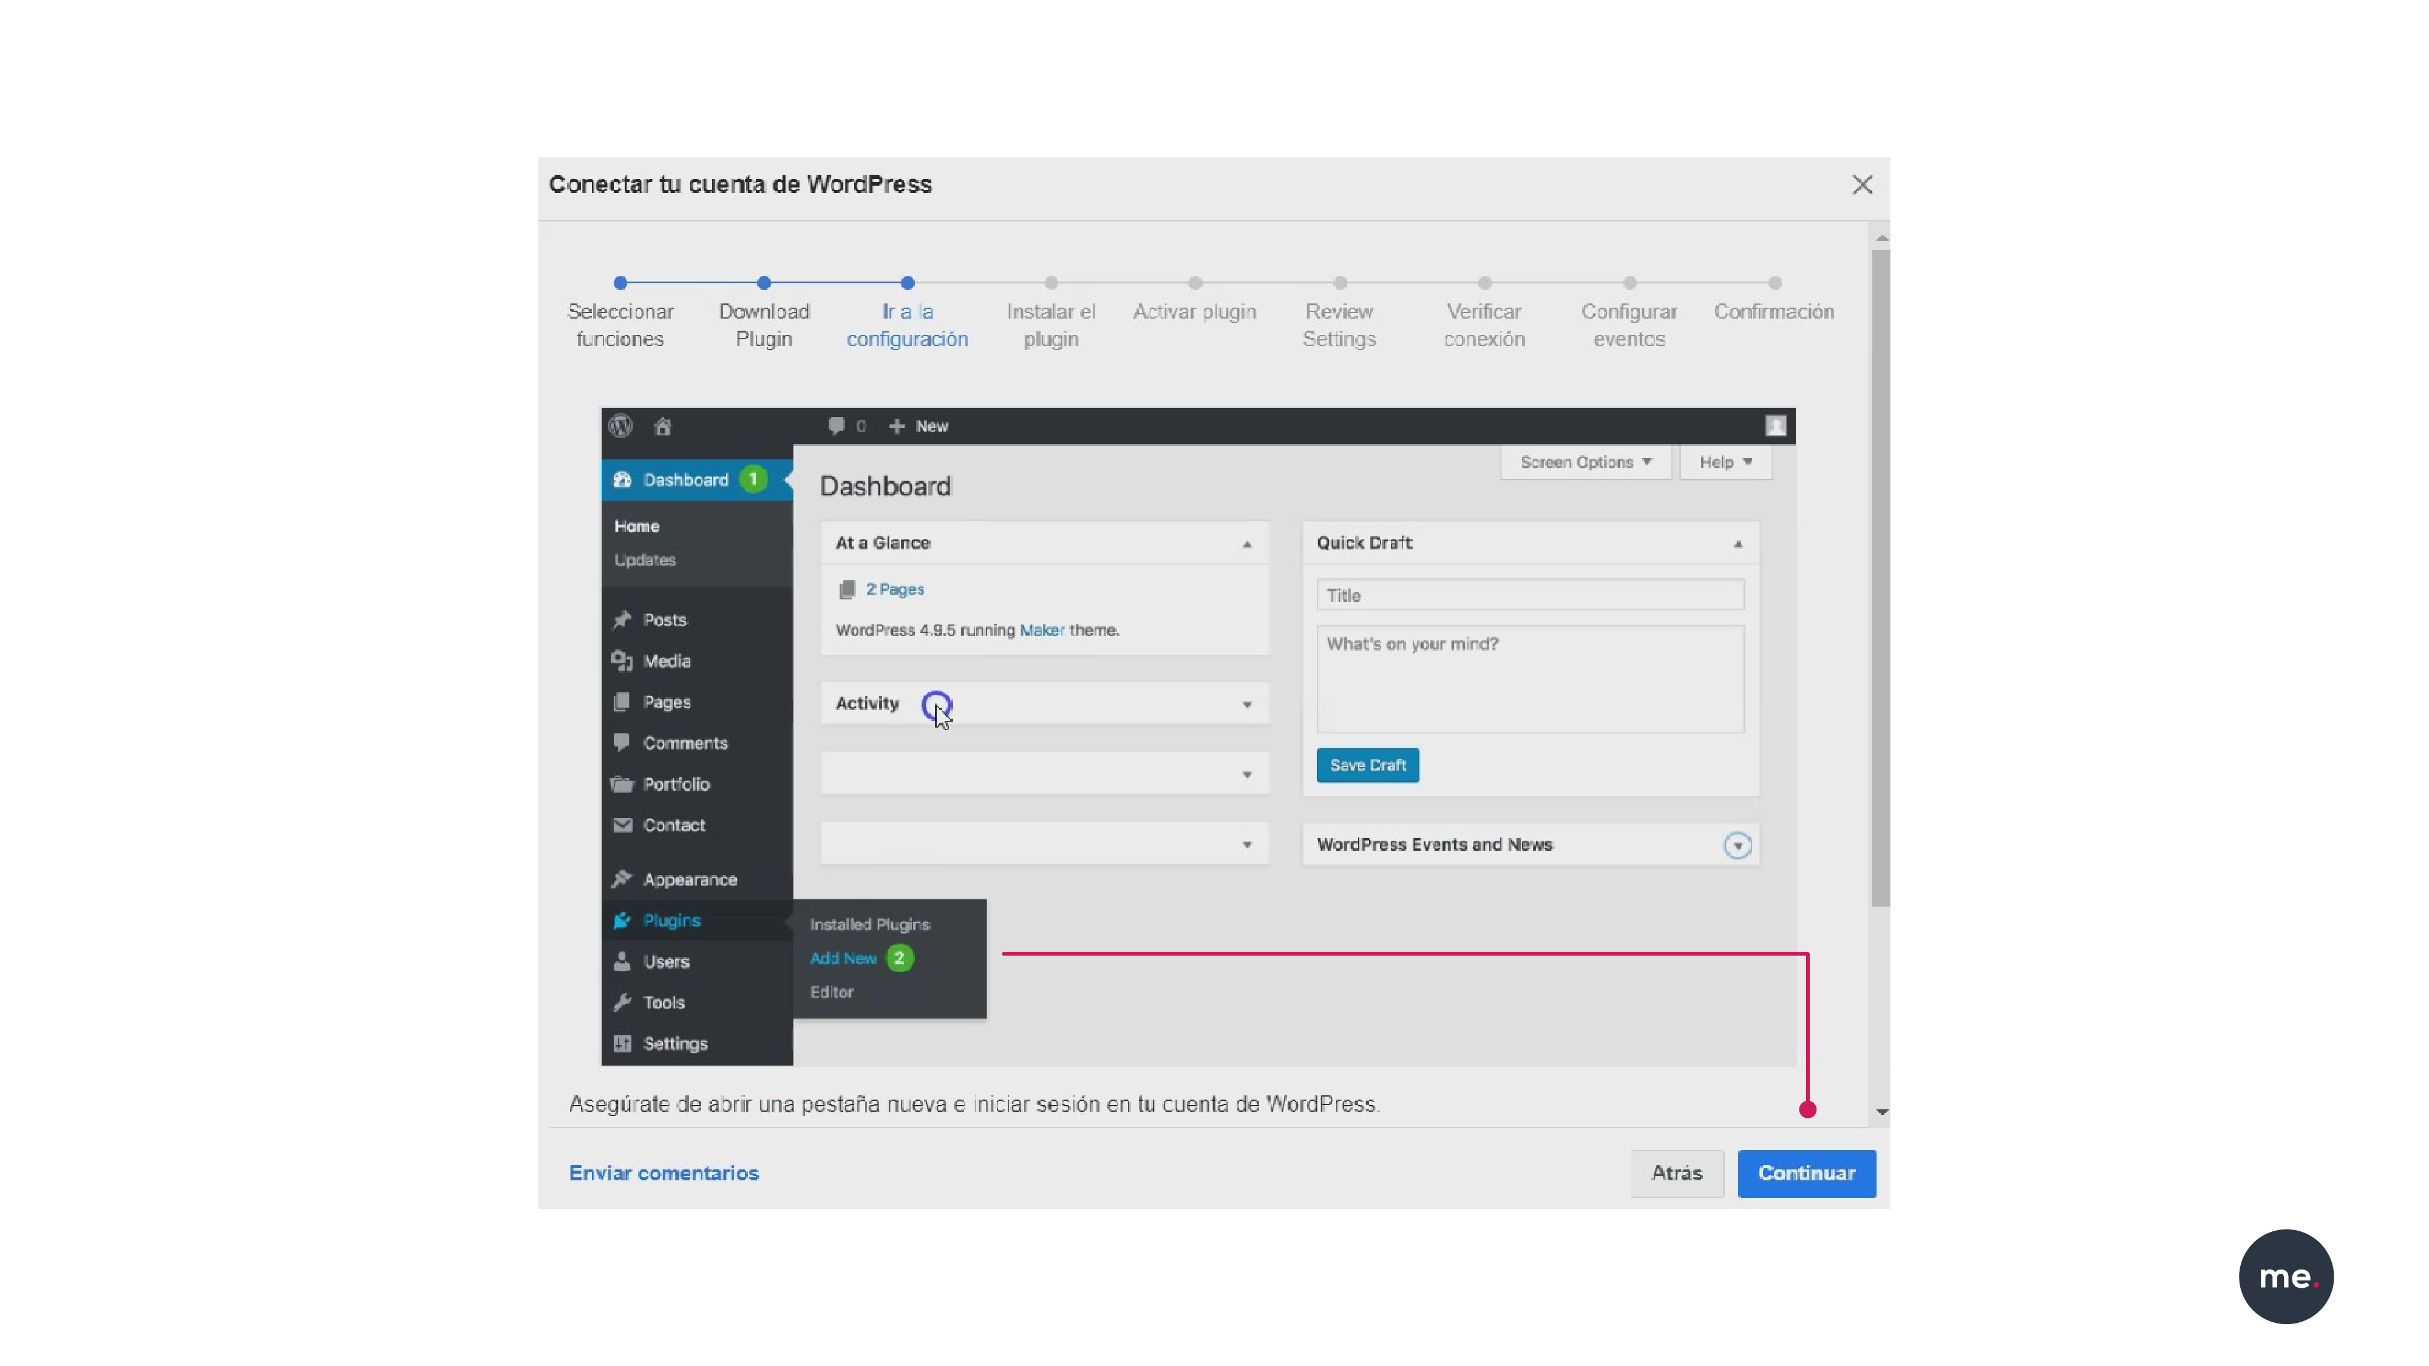This screenshot has height=1366, width=2429.
Task: Click the Appearance paintbrush icon
Action: coord(622,879)
